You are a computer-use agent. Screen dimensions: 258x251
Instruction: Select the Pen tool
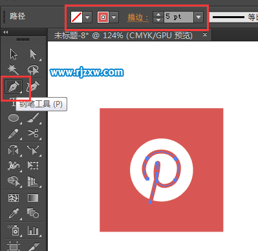(x=14, y=87)
